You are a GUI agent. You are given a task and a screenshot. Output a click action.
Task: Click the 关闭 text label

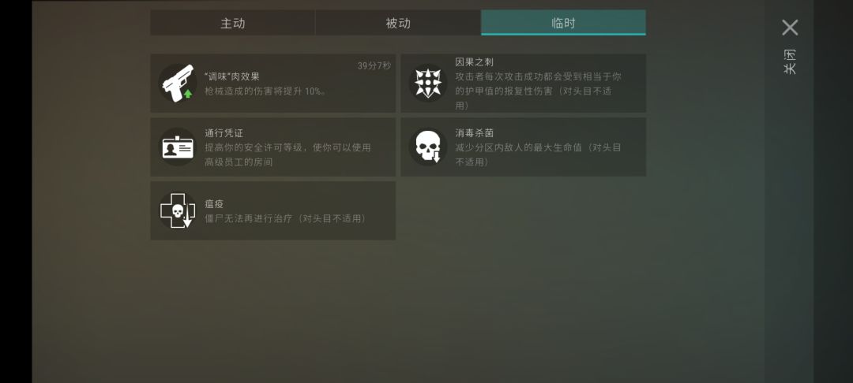pos(790,61)
